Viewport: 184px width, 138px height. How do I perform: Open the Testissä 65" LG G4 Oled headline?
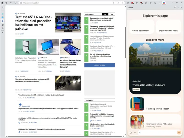pyautogui.click(x=34, y=23)
